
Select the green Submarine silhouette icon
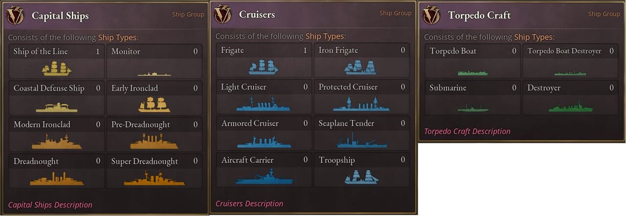(472, 108)
